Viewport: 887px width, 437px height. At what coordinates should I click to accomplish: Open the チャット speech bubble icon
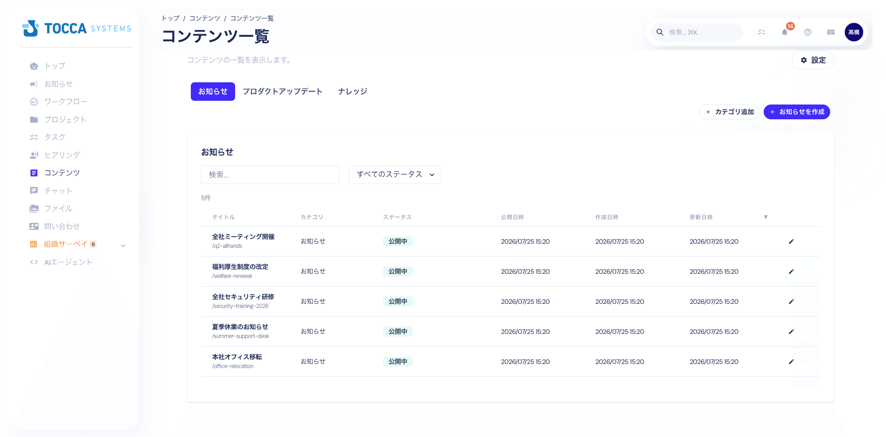click(x=34, y=191)
